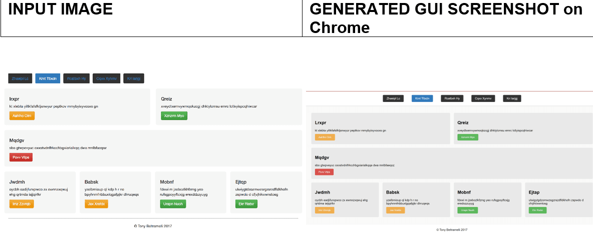Open Cqxx Xynmv in the input image navbar

pos(106,78)
